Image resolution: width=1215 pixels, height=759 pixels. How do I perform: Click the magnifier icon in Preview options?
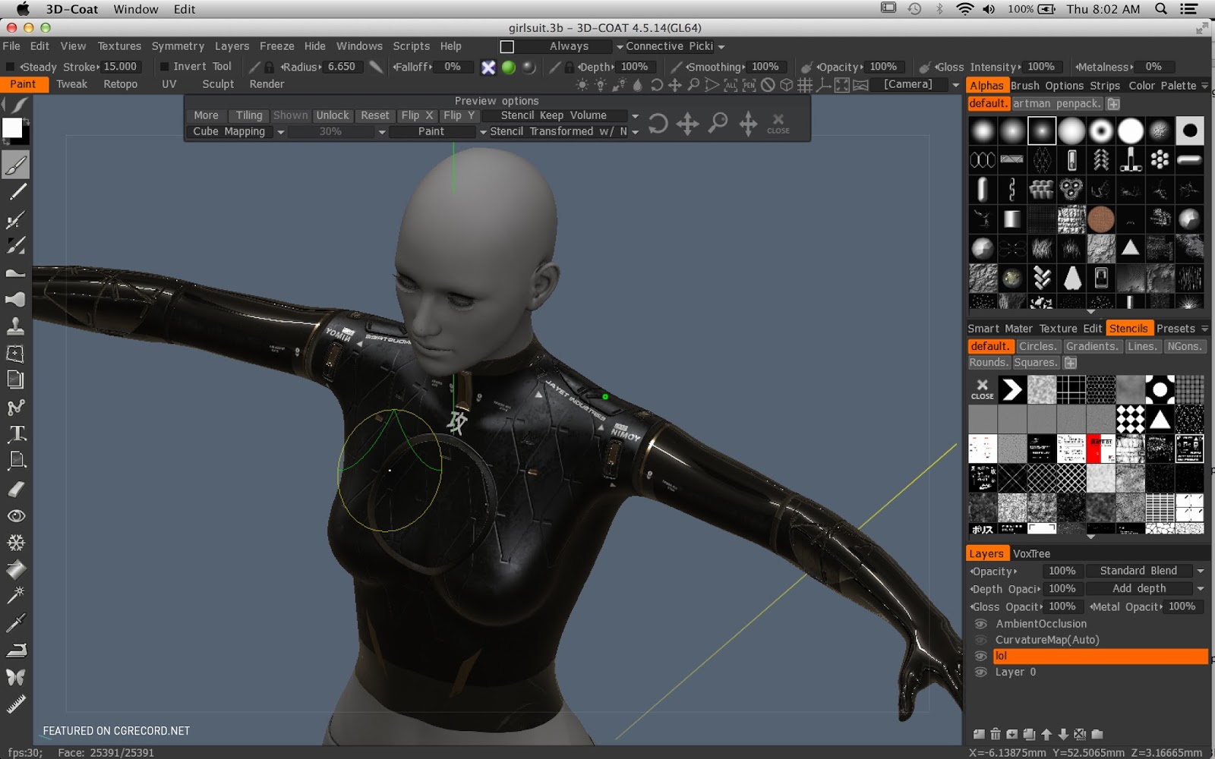718,123
